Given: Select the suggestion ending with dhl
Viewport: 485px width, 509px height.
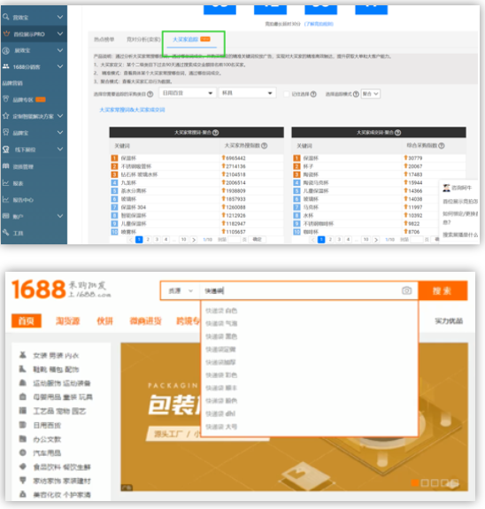Looking at the screenshot, I should click(x=220, y=413).
